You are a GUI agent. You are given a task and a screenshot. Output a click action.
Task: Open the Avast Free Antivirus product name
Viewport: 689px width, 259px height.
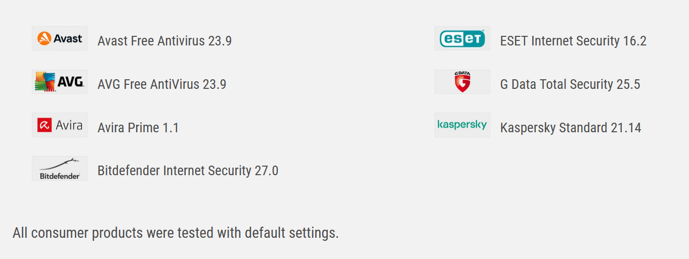coord(151,41)
